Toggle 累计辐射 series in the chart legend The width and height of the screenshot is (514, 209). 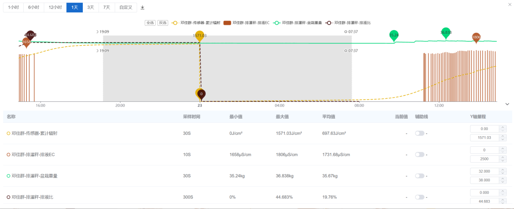pos(196,23)
